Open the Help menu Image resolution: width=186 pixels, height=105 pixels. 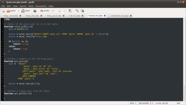click(51, 6)
